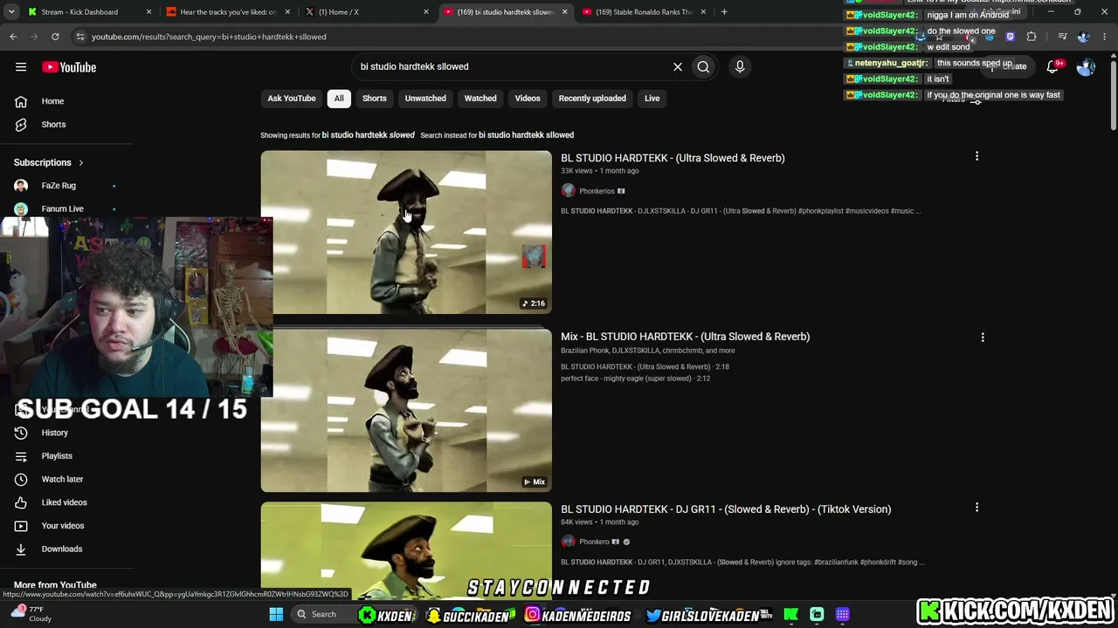Open BL STUDIO HARDTEKK (Ultra Slowed & Reverb) title
This screenshot has height=628, width=1118.
(x=673, y=158)
